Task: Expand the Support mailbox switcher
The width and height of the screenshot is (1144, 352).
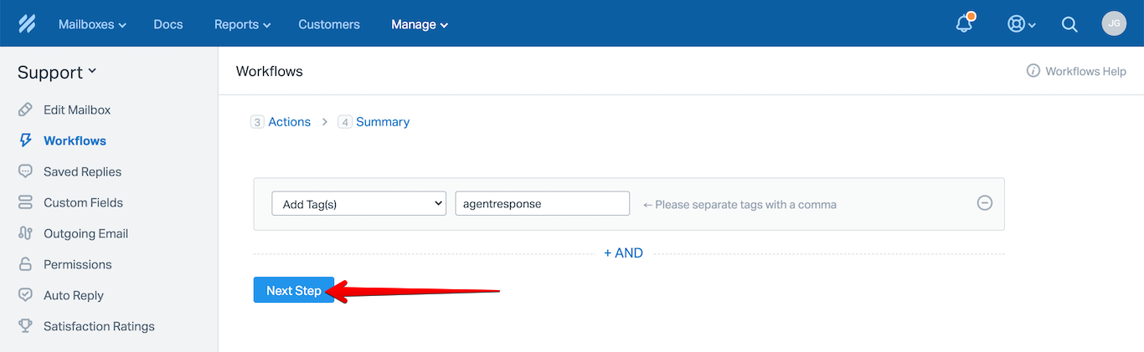Action: pos(57,73)
